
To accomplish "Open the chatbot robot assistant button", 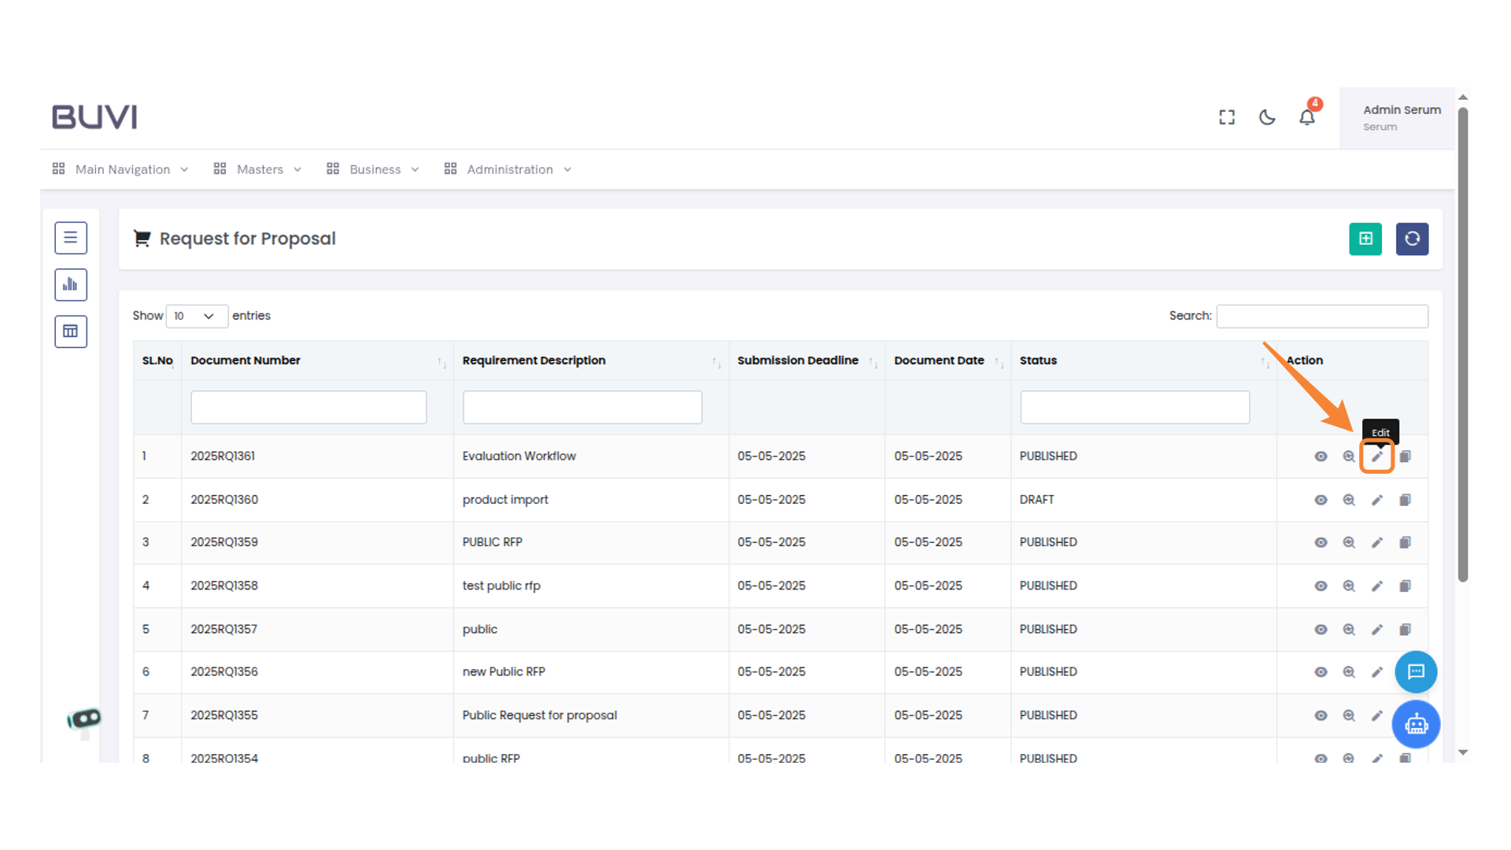I will coord(1416,724).
